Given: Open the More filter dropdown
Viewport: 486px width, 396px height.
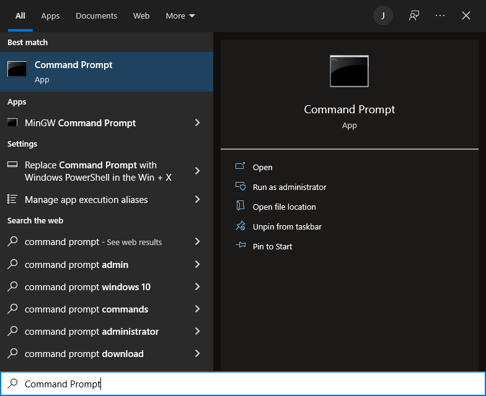Looking at the screenshot, I should (180, 16).
